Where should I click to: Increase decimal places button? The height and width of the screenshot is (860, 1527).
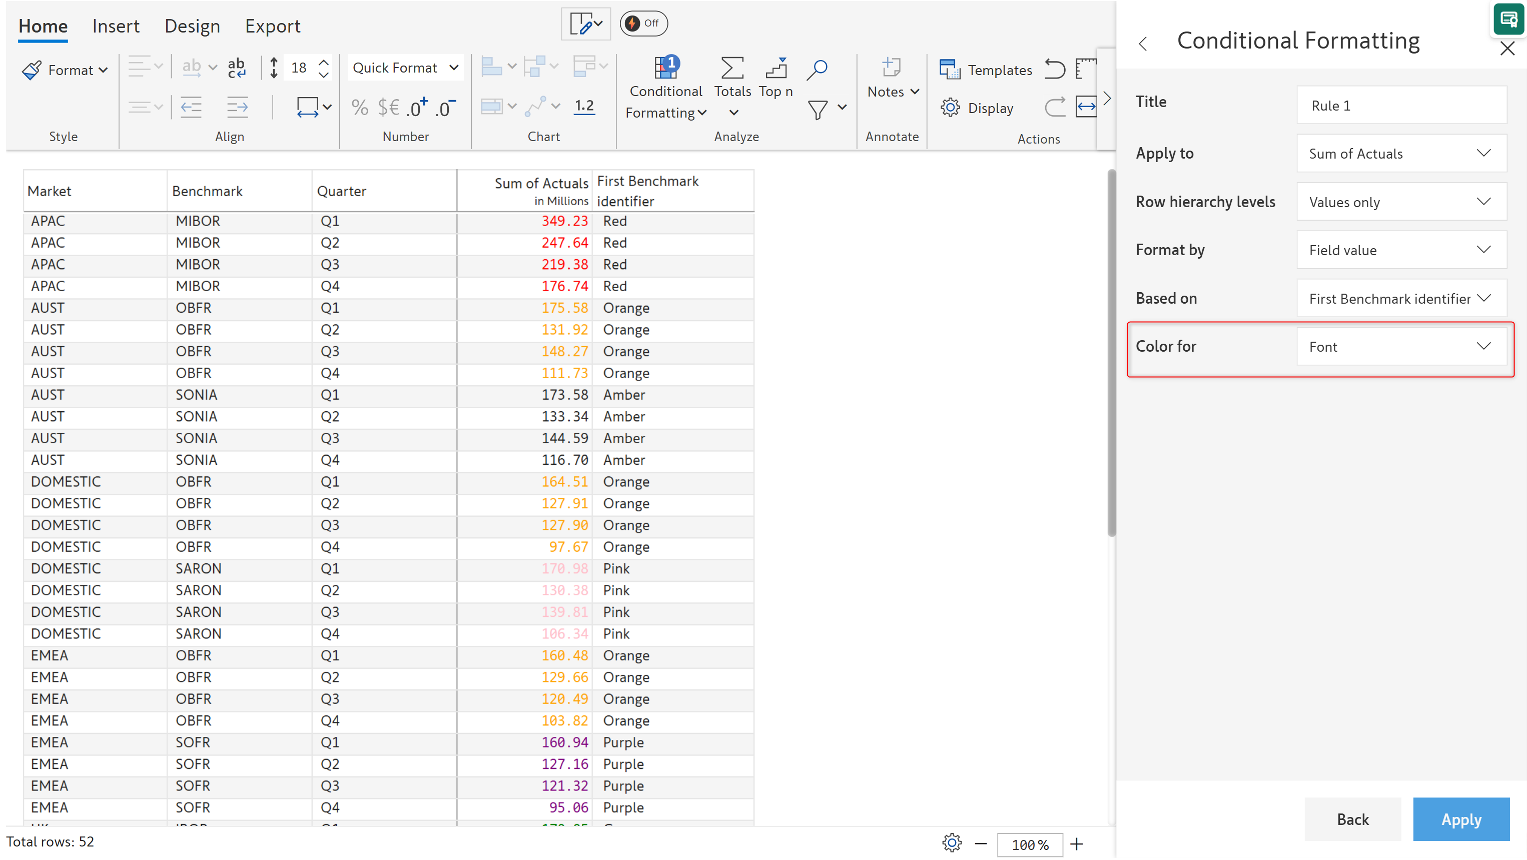(x=417, y=108)
